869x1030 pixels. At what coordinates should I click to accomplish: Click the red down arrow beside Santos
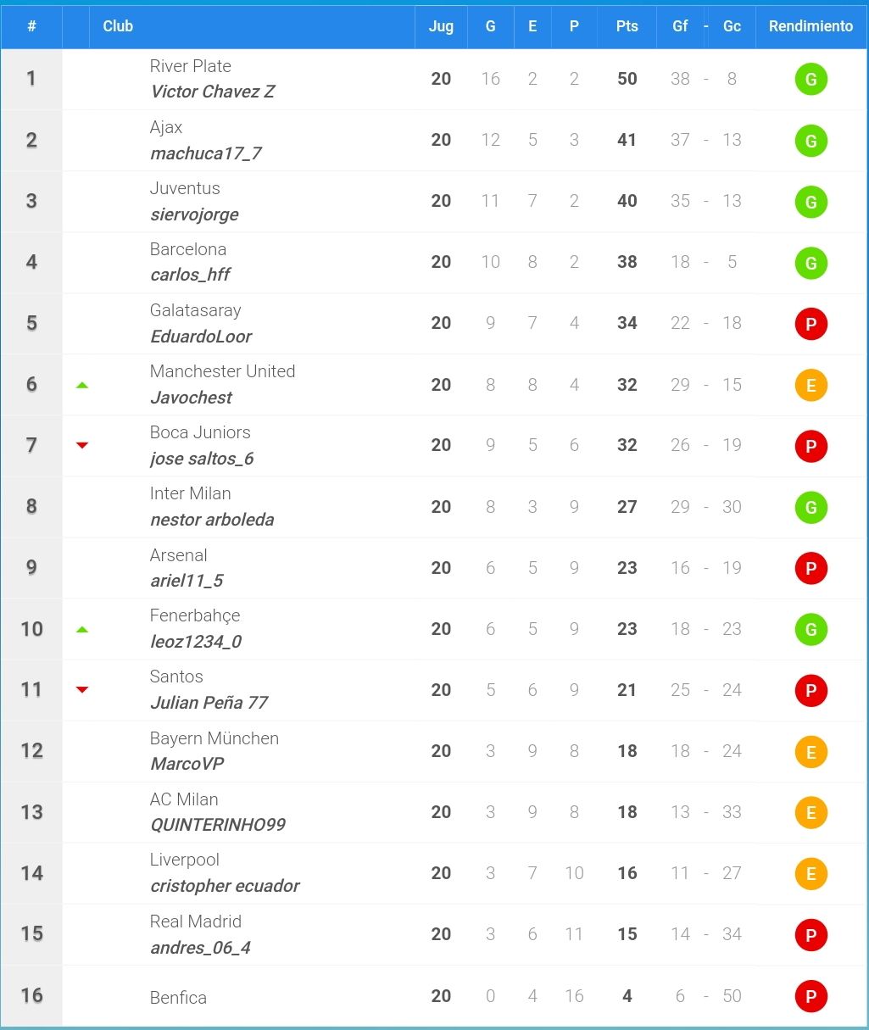[82, 690]
